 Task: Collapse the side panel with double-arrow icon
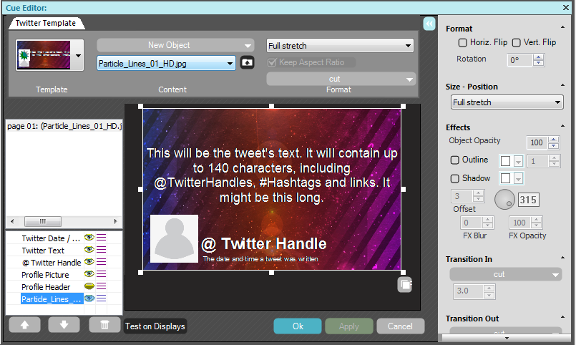(429, 24)
